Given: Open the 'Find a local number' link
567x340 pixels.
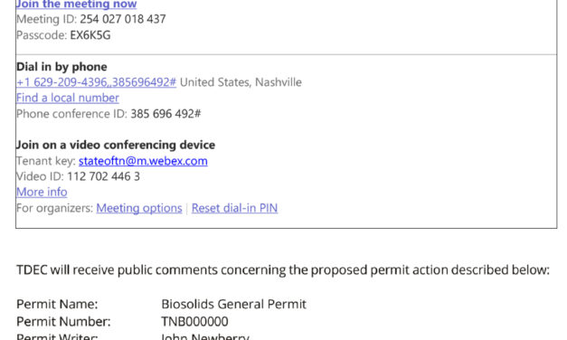Looking at the screenshot, I should (x=68, y=98).
